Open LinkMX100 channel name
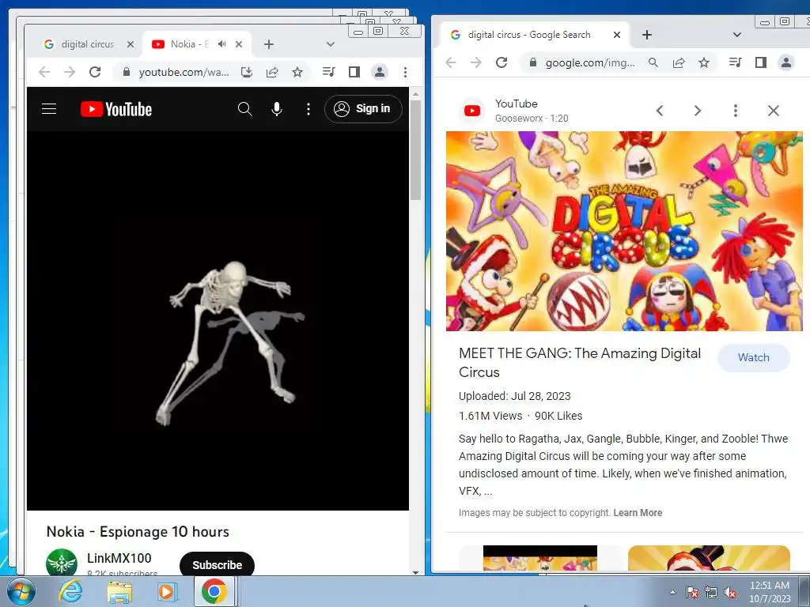810x607 pixels. point(119,558)
